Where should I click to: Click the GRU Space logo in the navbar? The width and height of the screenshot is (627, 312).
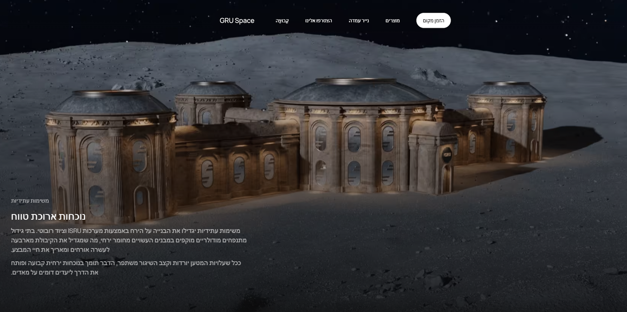pos(237,21)
